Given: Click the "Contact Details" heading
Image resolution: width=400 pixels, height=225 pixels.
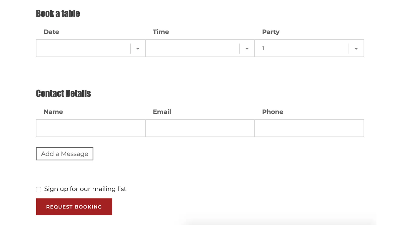Looking at the screenshot, I should point(63,94).
